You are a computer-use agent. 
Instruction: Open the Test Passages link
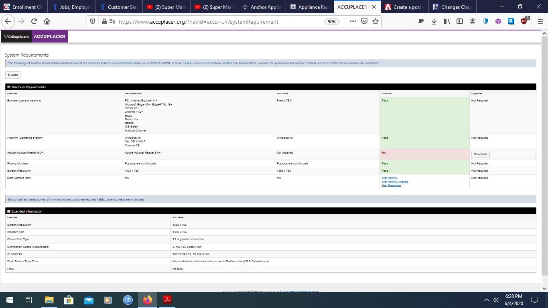[391, 185]
